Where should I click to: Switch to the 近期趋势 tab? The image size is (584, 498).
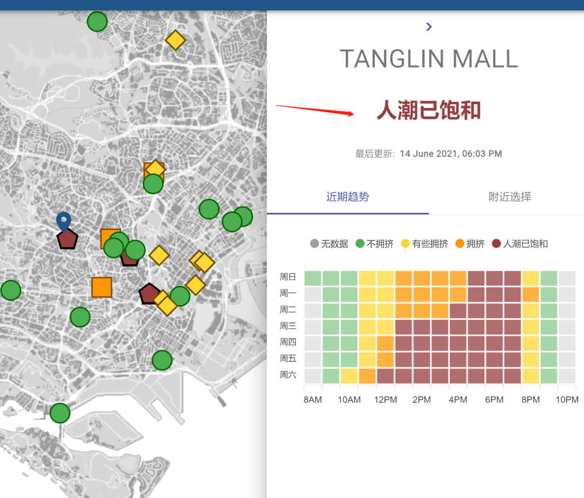click(x=348, y=197)
